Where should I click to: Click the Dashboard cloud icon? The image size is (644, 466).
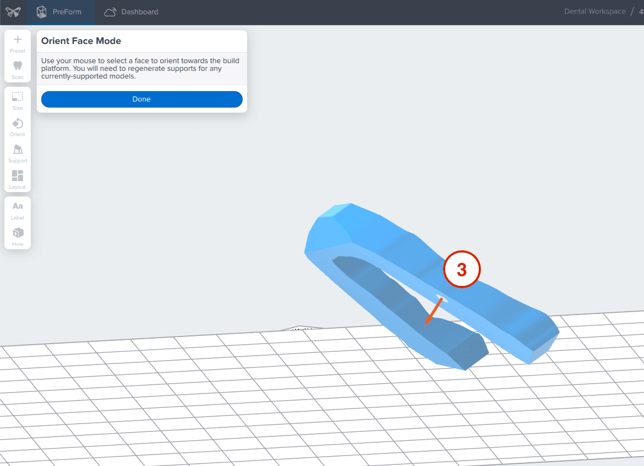click(110, 12)
